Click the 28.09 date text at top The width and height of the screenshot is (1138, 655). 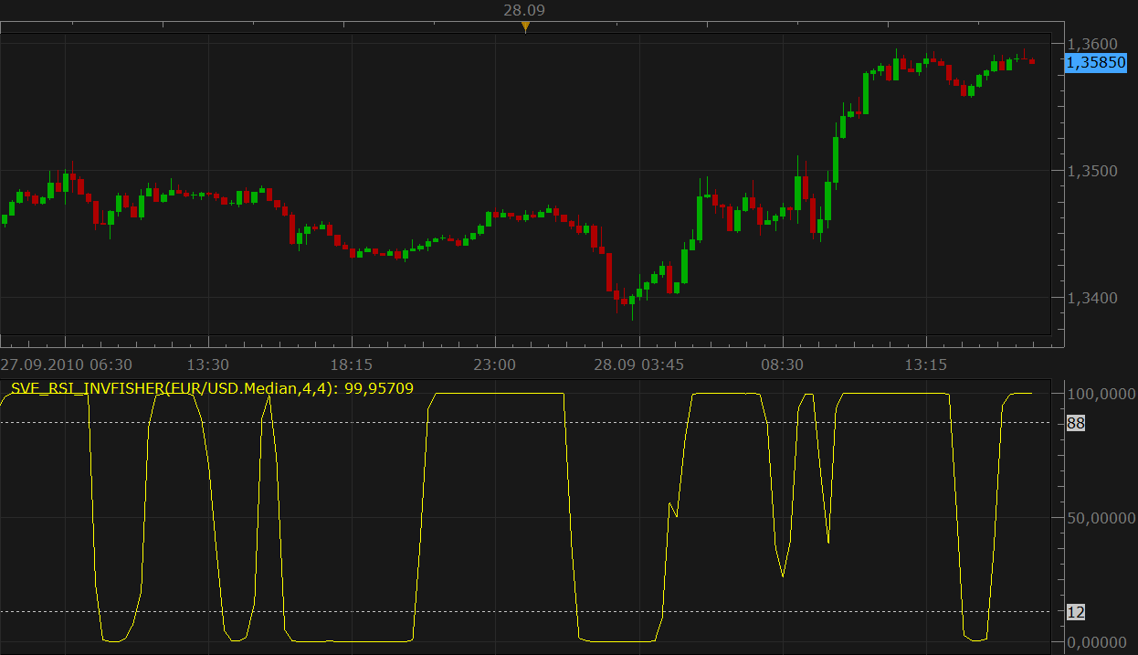tap(525, 10)
